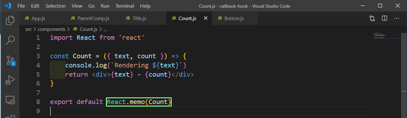This screenshot has height=118, width=407.
Task: Place cursor on empty line 9
Action: click(x=211, y=111)
